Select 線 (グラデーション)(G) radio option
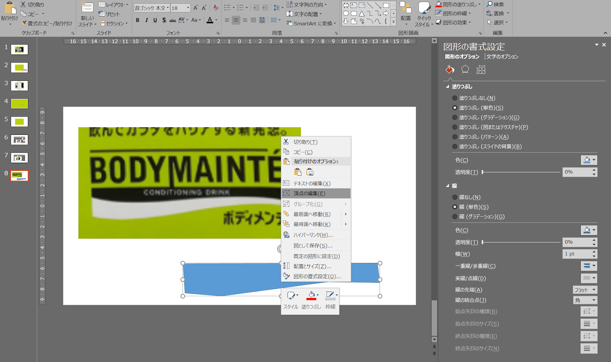The width and height of the screenshot is (611, 362). click(478, 216)
